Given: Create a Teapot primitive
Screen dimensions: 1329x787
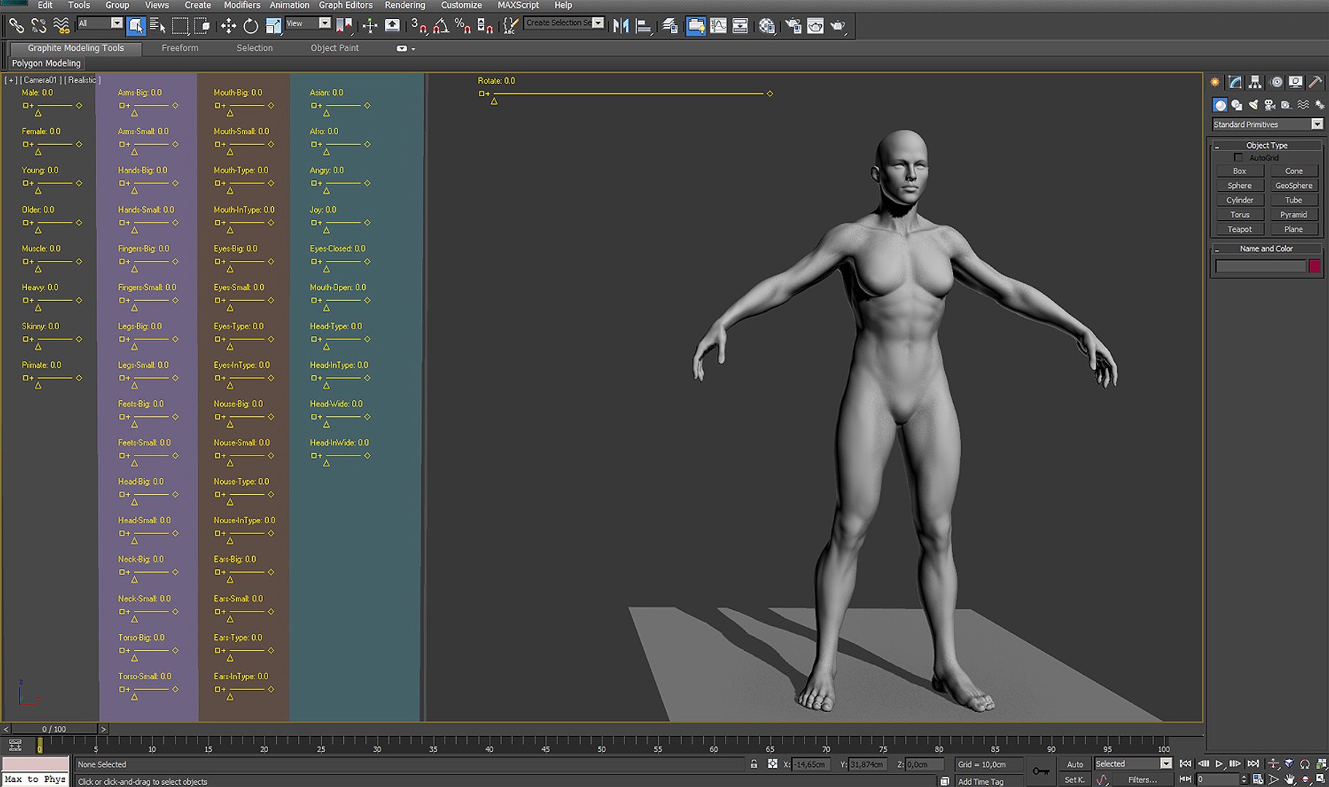Looking at the screenshot, I should pyautogui.click(x=1240, y=230).
